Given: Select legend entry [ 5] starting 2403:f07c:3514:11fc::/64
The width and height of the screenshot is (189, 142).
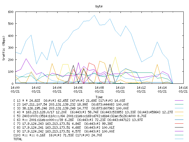Looking at the screenshot, I should click(80, 116).
